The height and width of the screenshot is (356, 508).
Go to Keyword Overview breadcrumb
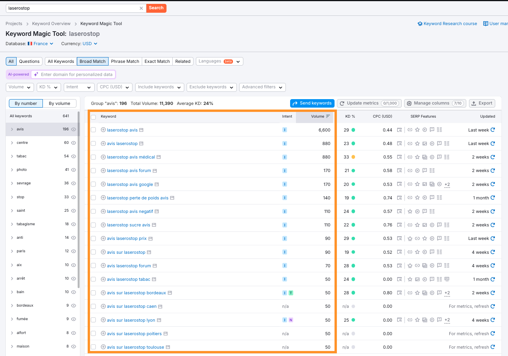[51, 24]
